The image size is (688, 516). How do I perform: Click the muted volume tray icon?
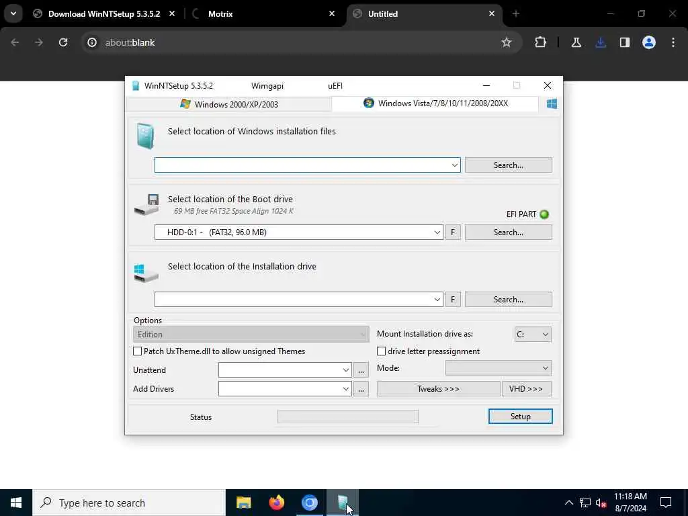601,503
